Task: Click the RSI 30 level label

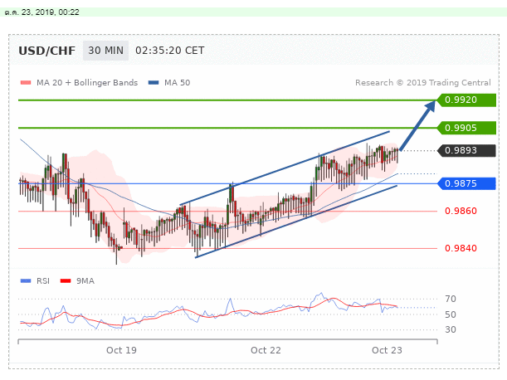Action: 451,329
